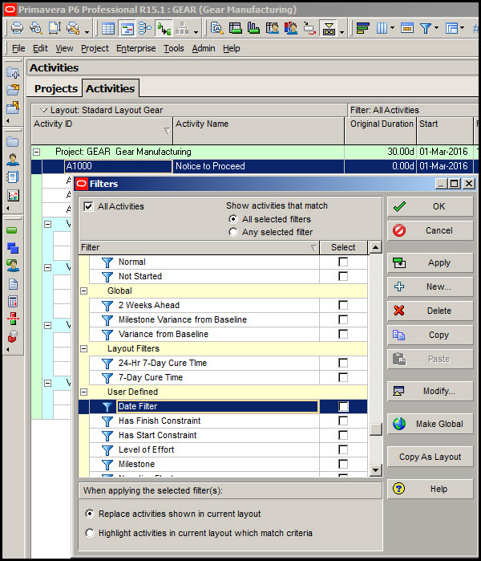Open the Tools menu
Image resolution: width=481 pixels, height=561 pixels.
click(x=174, y=48)
